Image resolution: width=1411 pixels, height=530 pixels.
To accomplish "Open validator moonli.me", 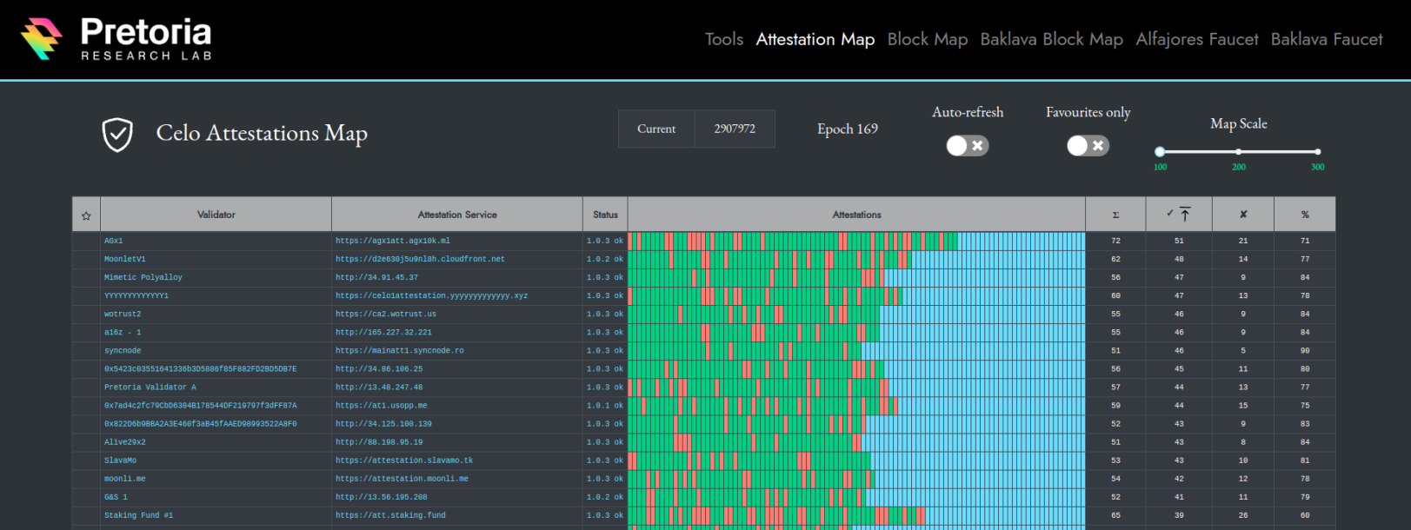I will 125,479.
